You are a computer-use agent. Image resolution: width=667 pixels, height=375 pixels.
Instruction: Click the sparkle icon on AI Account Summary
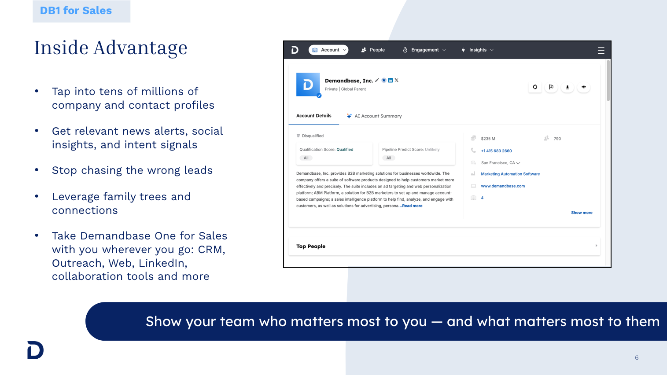coord(349,116)
